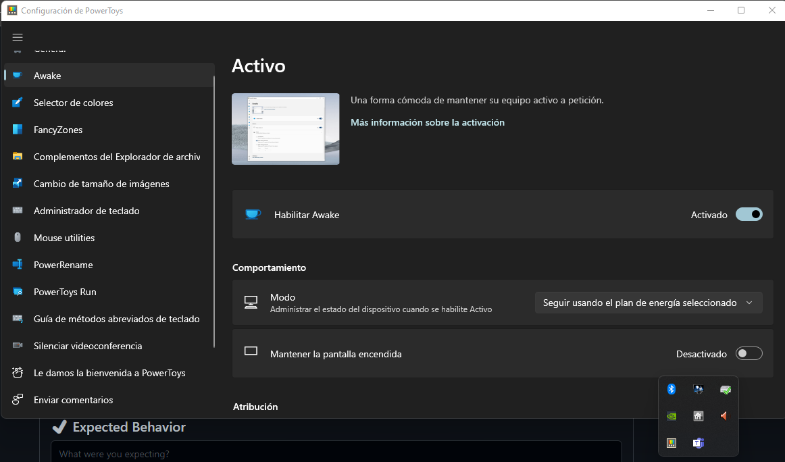
Task: Enable Mantener la pantalla encendida
Action: pyautogui.click(x=749, y=353)
